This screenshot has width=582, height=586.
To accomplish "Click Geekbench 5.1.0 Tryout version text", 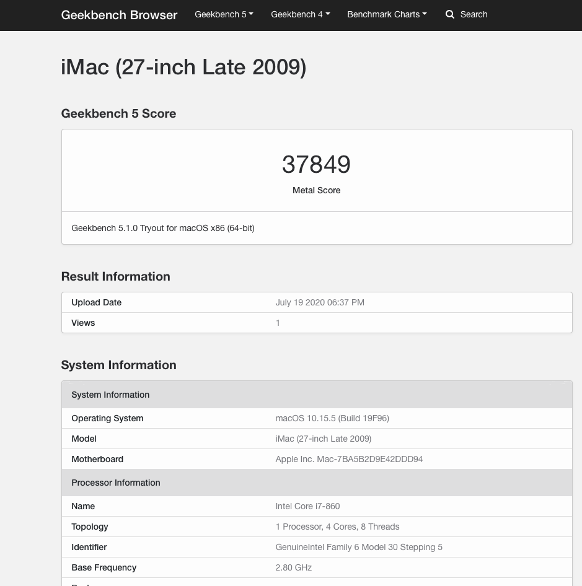I will 163,228.
